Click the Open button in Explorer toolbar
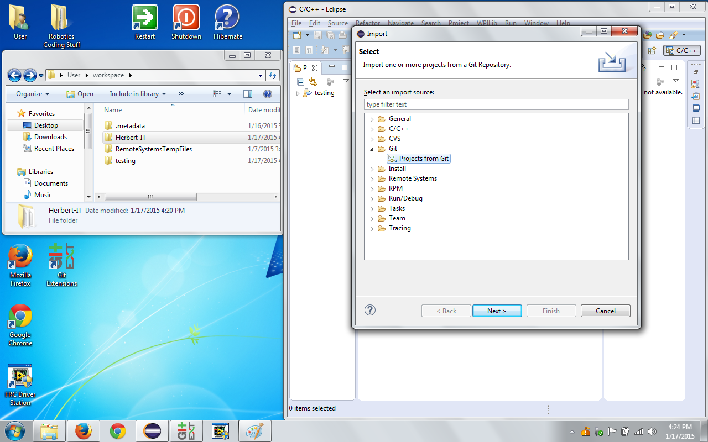Screen dimensions: 708x442 (80, 94)
